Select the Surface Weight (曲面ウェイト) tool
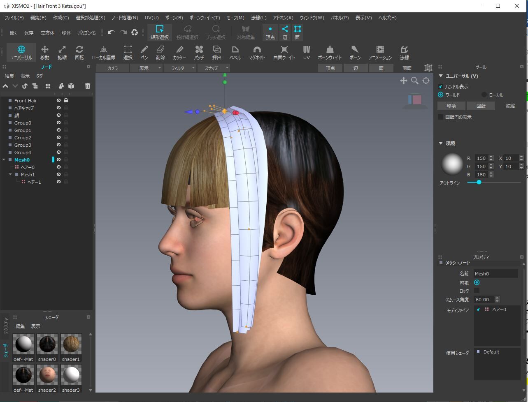528x402 pixels. coord(284,53)
